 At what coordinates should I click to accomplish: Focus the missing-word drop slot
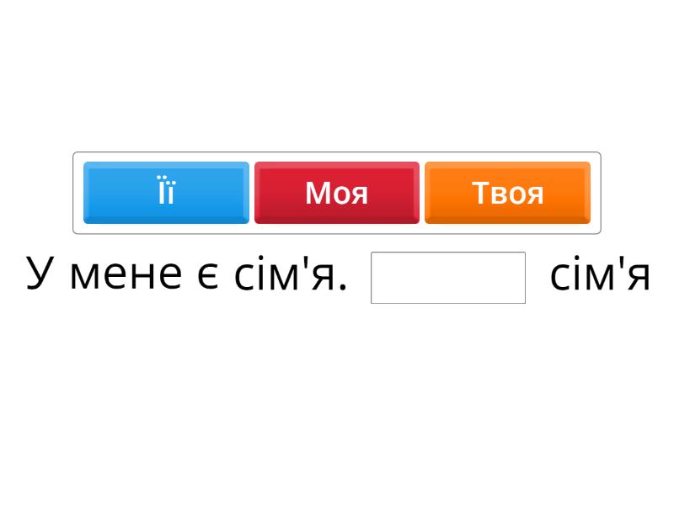tap(448, 278)
